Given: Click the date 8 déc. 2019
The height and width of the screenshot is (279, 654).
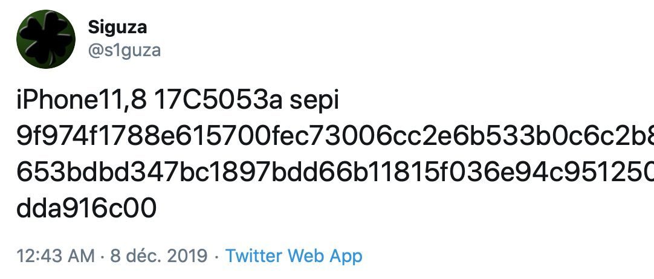Looking at the screenshot, I should (x=160, y=255).
